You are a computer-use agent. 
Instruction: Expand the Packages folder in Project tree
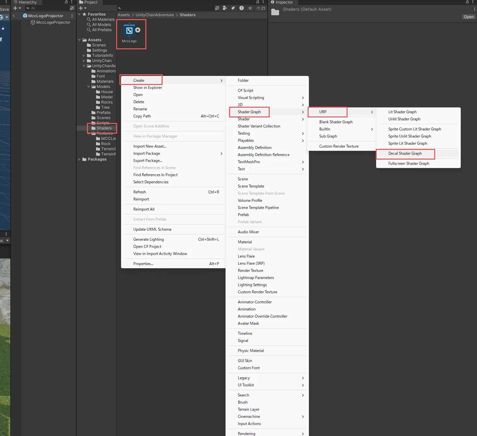coord(79,159)
